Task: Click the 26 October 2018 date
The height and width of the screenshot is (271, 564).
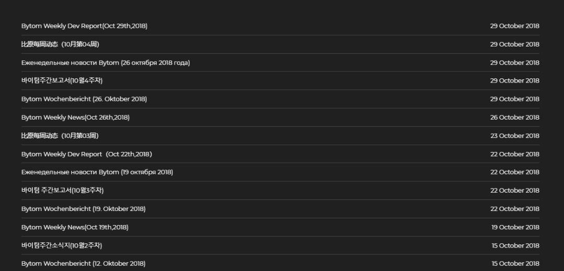Action: pos(514,117)
